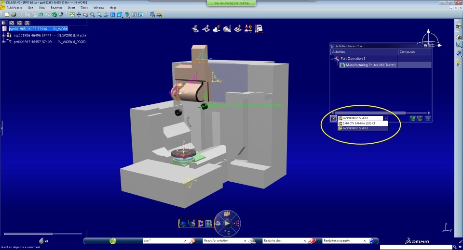Click the bottom quadrant of the compass
This screenshot has width=463, height=250.
point(227,233)
